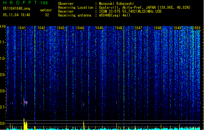Click the version number 1.0.0
The height and width of the screenshot is (130, 204).
pyautogui.click(x=44, y=3)
